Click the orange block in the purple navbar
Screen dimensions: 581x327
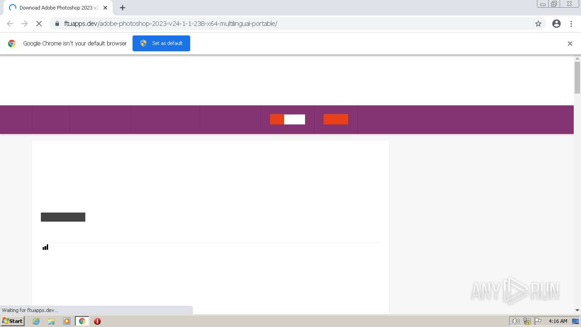point(336,119)
